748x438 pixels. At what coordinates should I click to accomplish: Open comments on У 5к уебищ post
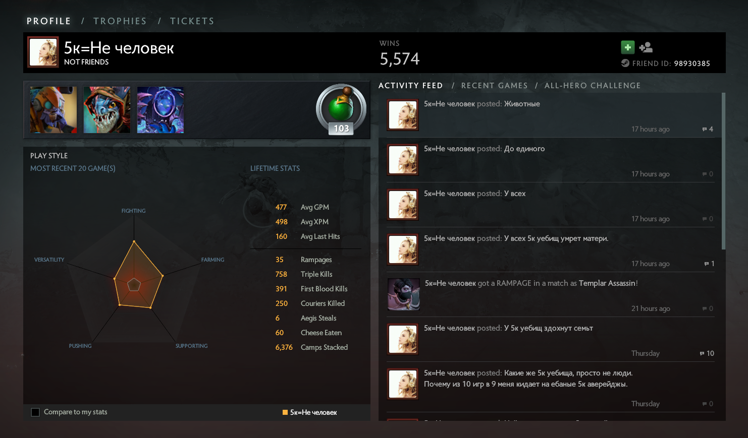pyautogui.click(x=702, y=354)
